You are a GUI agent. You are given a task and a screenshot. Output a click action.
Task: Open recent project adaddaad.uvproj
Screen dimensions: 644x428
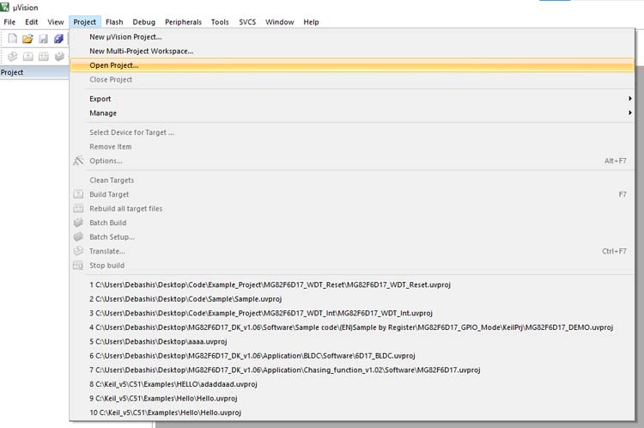[x=352, y=384]
